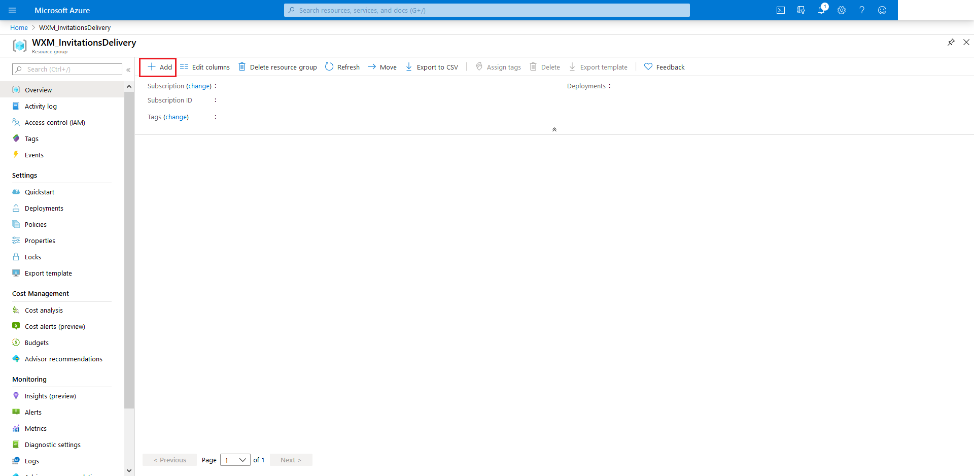This screenshot has height=476, width=974.
Task: Click the Add button in toolbar
Action: click(x=159, y=67)
